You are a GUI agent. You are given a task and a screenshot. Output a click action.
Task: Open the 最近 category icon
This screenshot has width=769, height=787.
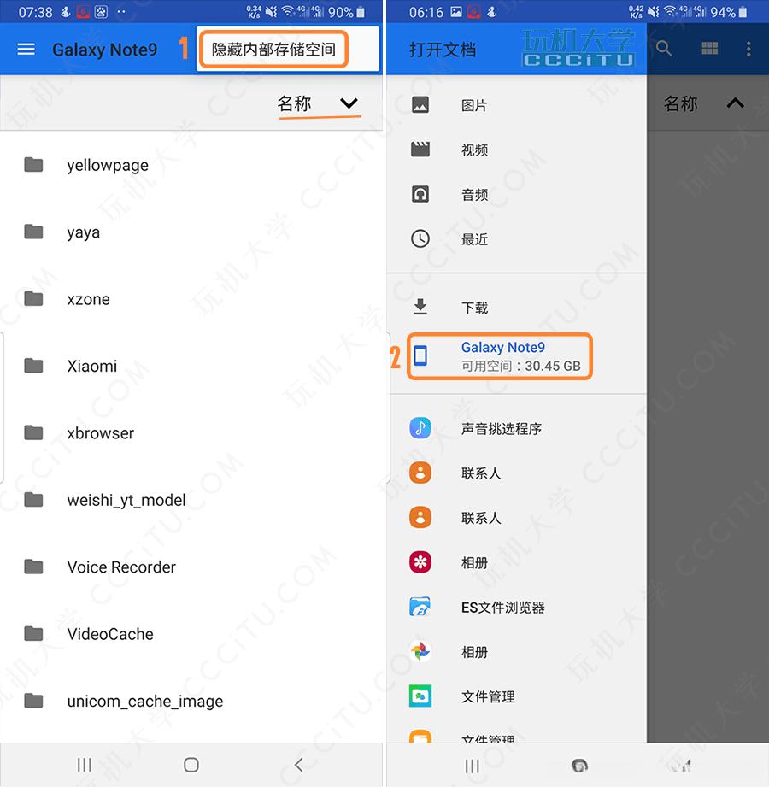click(x=420, y=238)
